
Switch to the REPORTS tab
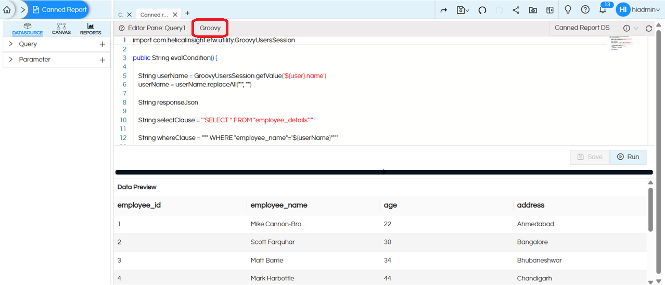(x=91, y=29)
